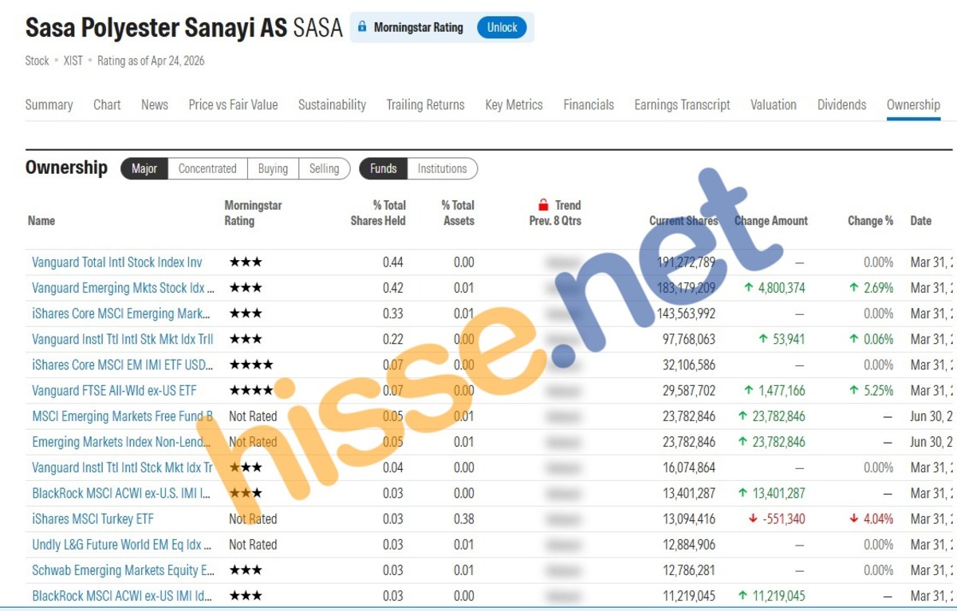Image resolution: width=957 pixels, height=611 pixels.
Task: Click Rating as of Apr 24, 2026 text
Action: click(151, 61)
